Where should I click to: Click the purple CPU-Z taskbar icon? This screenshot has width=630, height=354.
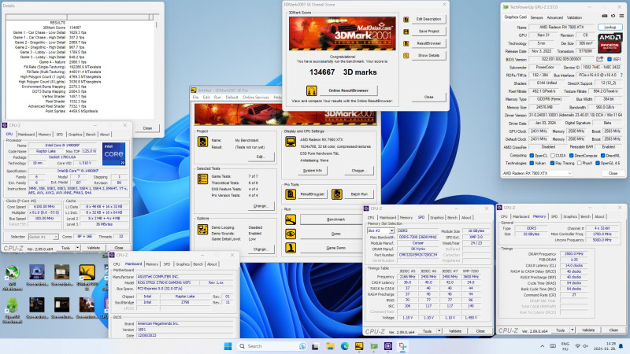388,346
